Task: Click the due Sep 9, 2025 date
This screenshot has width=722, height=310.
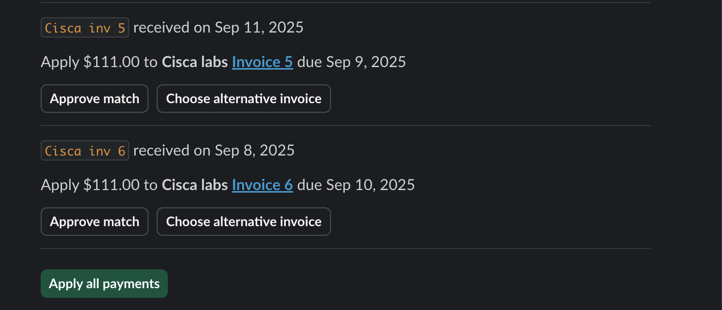Action: click(x=352, y=62)
